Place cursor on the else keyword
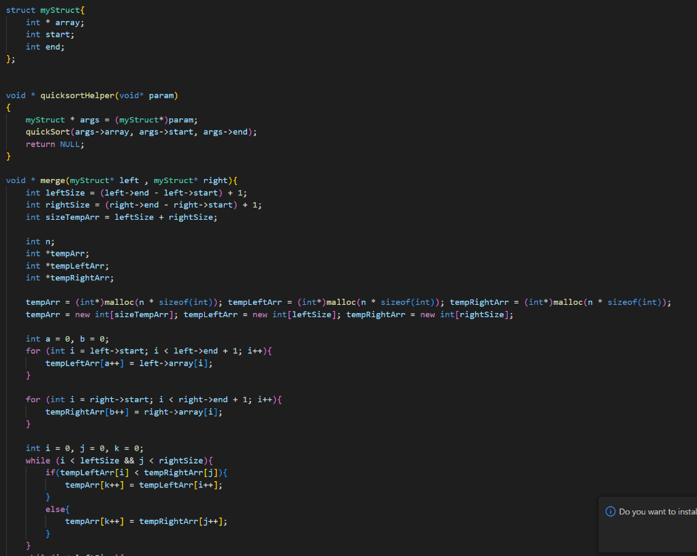Image resolution: width=697 pixels, height=556 pixels. point(54,509)
